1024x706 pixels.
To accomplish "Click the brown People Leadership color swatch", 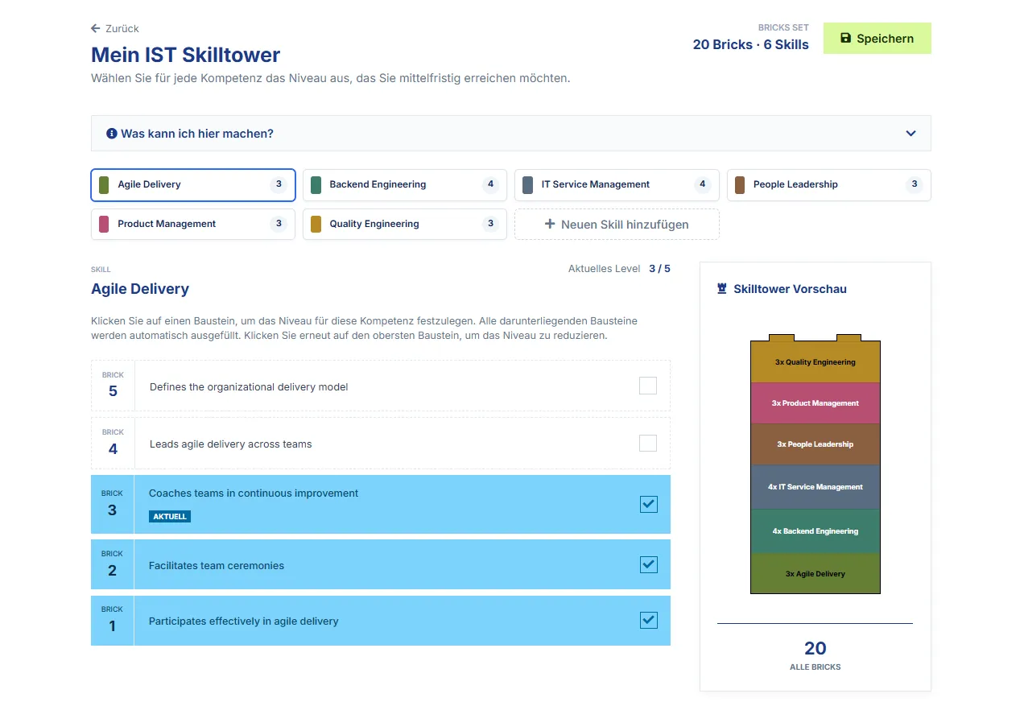I will [740, 184].
